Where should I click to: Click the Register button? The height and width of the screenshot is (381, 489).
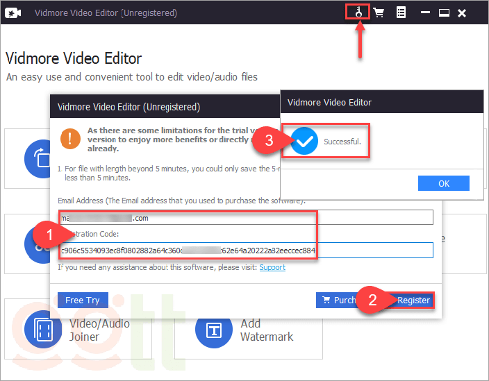click(x=413, y=300)
